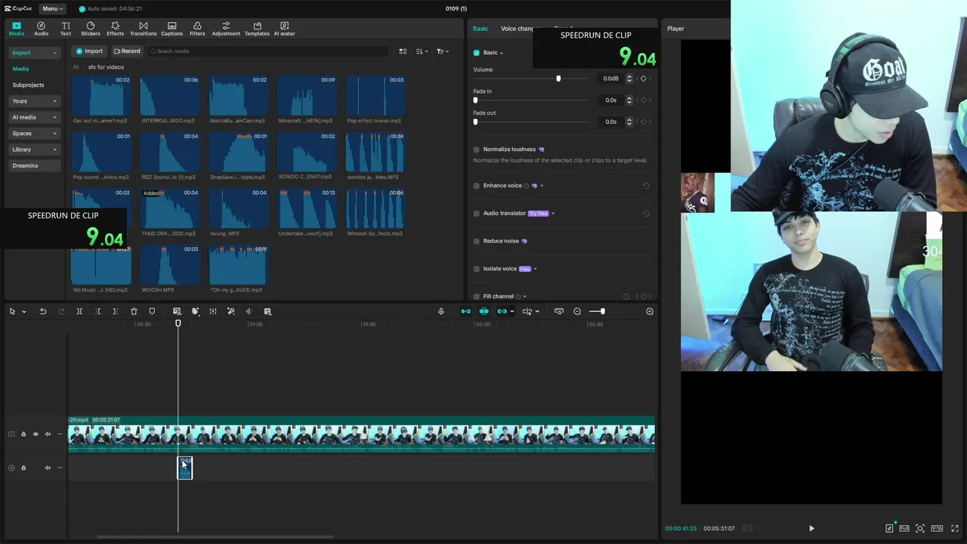Click the Search media field

[268, 51]
